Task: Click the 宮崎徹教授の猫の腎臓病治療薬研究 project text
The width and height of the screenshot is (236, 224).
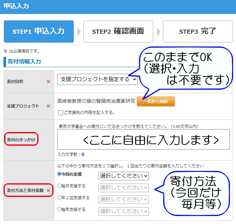Action: click(96, 101)
